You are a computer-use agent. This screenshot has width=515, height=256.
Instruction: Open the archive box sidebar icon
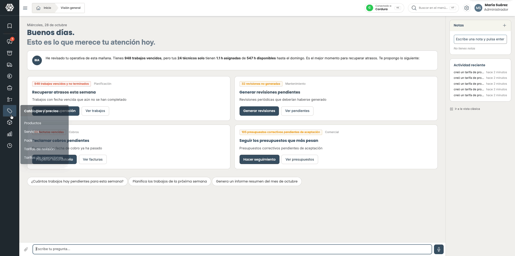10,53
